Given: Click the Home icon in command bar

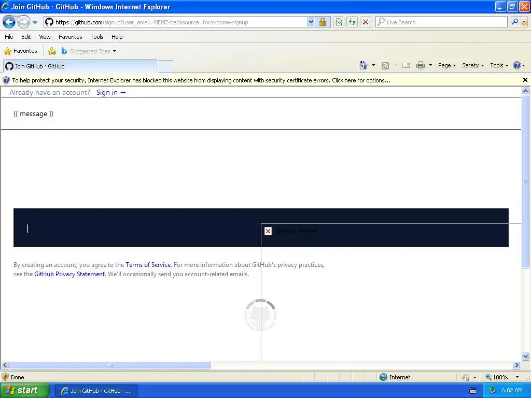Looking at the screenshot, I should click(x=364, y=65).
